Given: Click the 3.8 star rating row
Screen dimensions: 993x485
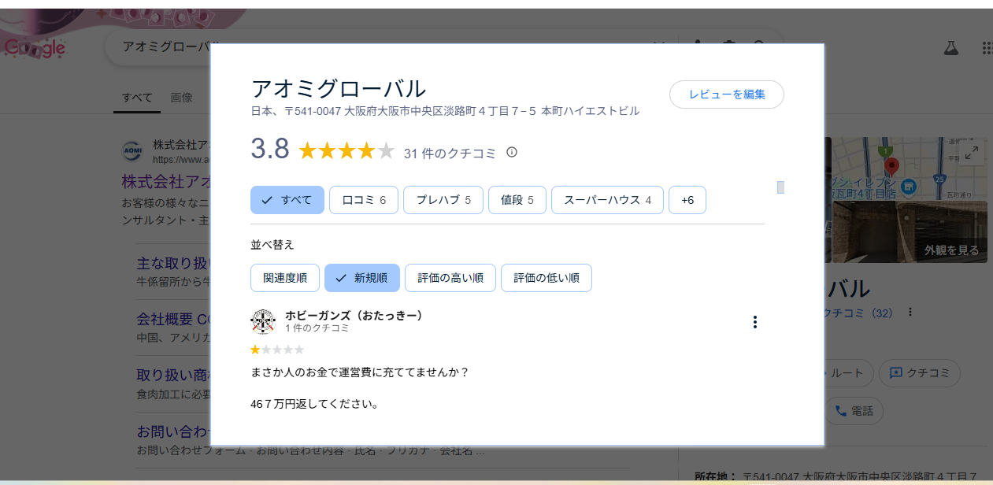Looking at the screenshot, I should point(346,150).
